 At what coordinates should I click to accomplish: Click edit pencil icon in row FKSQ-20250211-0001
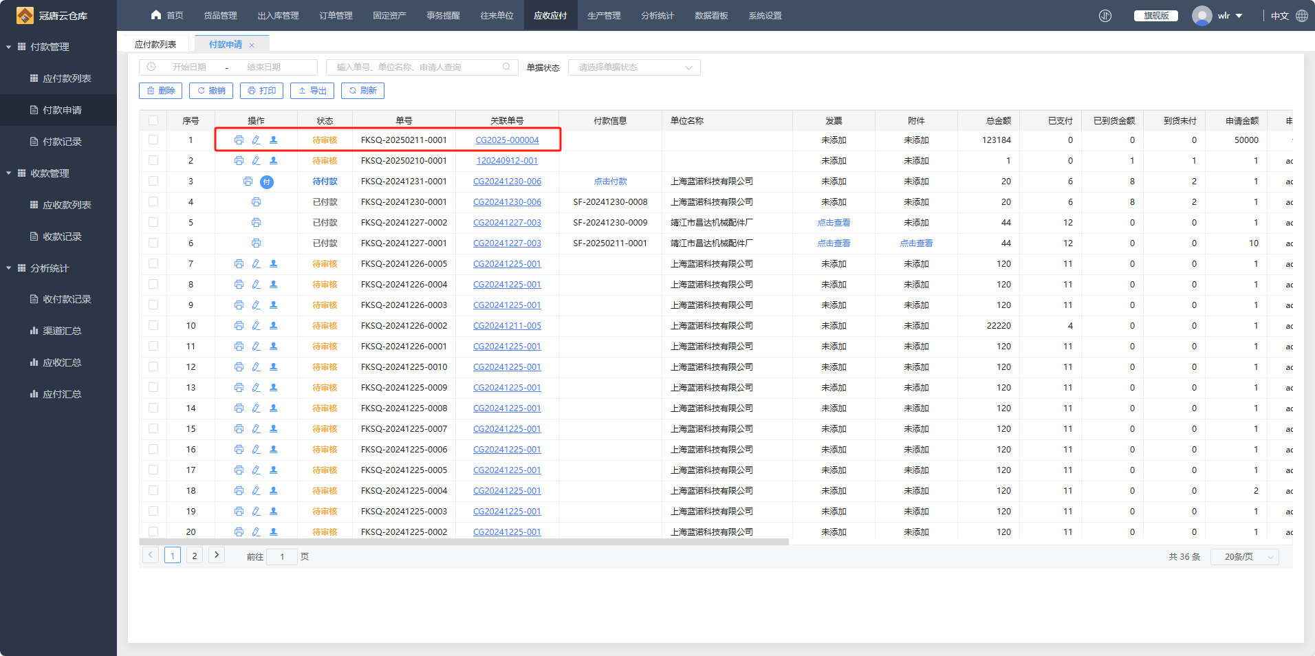click(x=256, y=140)
